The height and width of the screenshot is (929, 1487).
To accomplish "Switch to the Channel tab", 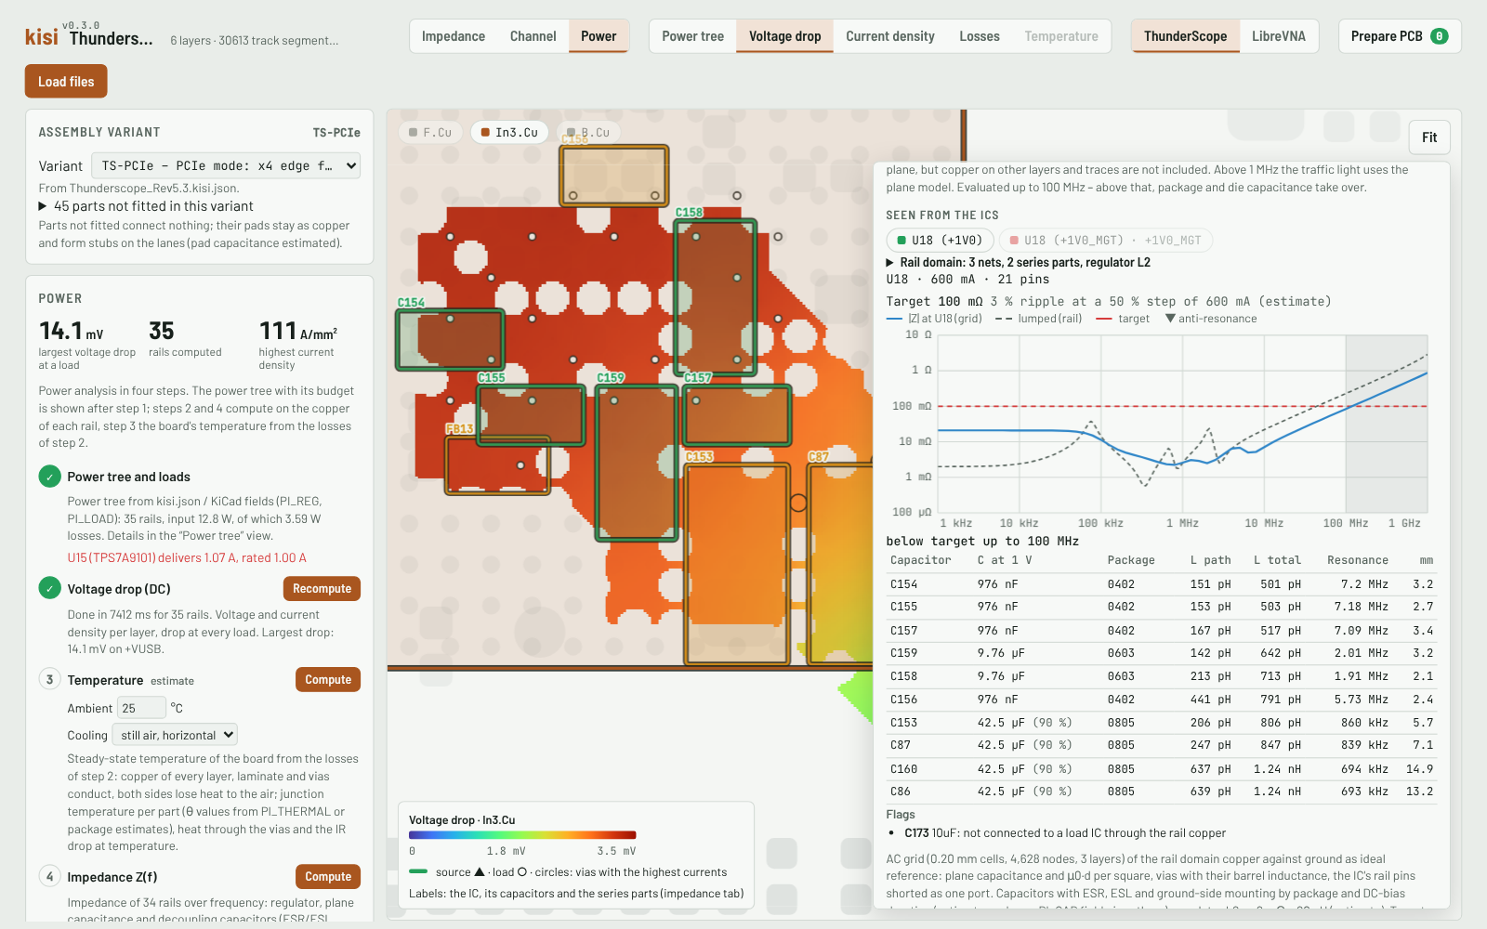I will [x=533, y=36].
